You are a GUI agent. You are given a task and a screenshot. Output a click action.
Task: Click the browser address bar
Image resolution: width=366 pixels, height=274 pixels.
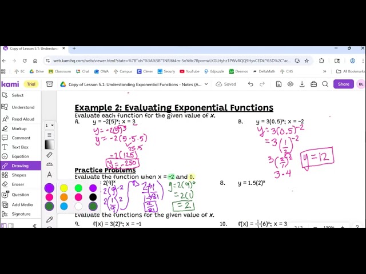click(x=172, y=61)
